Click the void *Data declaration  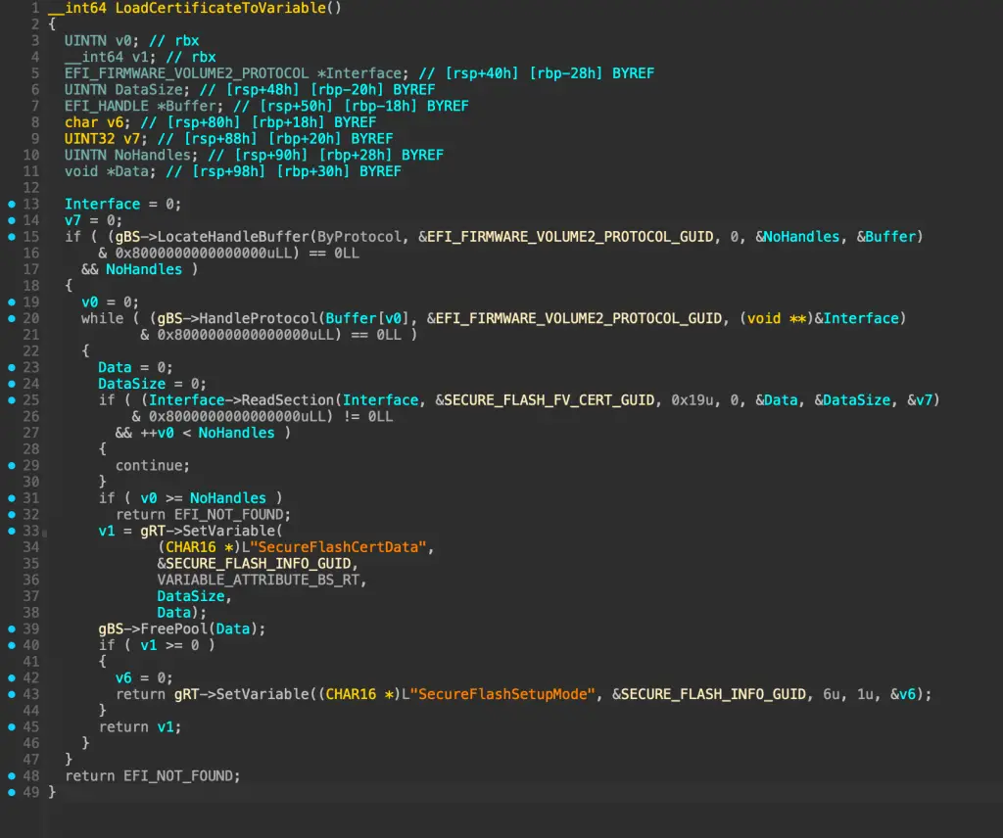pos(110,171)
